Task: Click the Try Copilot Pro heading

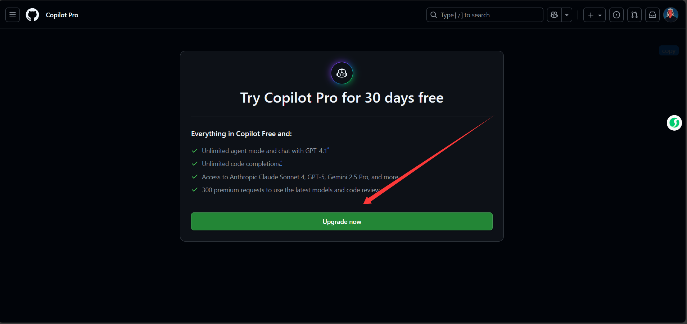Action: pos(342,98)
